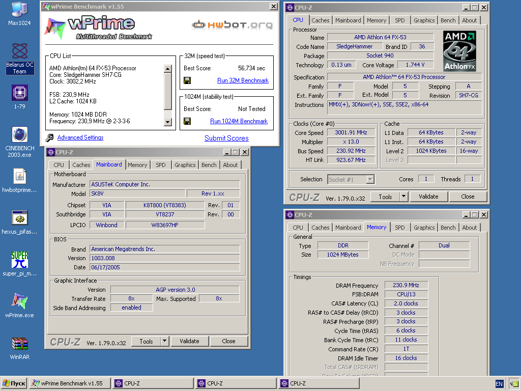The image size is (521, 391).
Task: Open Graphics tab in the Memory window
Action: tap(424, 228)
